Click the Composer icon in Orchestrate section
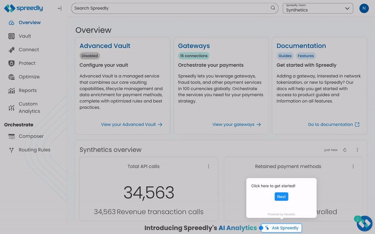 (x=12, y=136)
